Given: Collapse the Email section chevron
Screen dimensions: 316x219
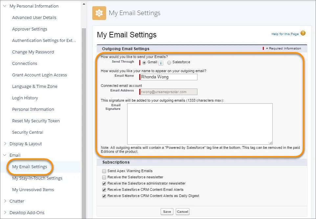Looking at the screenshot, I should [x=5, y=155].
